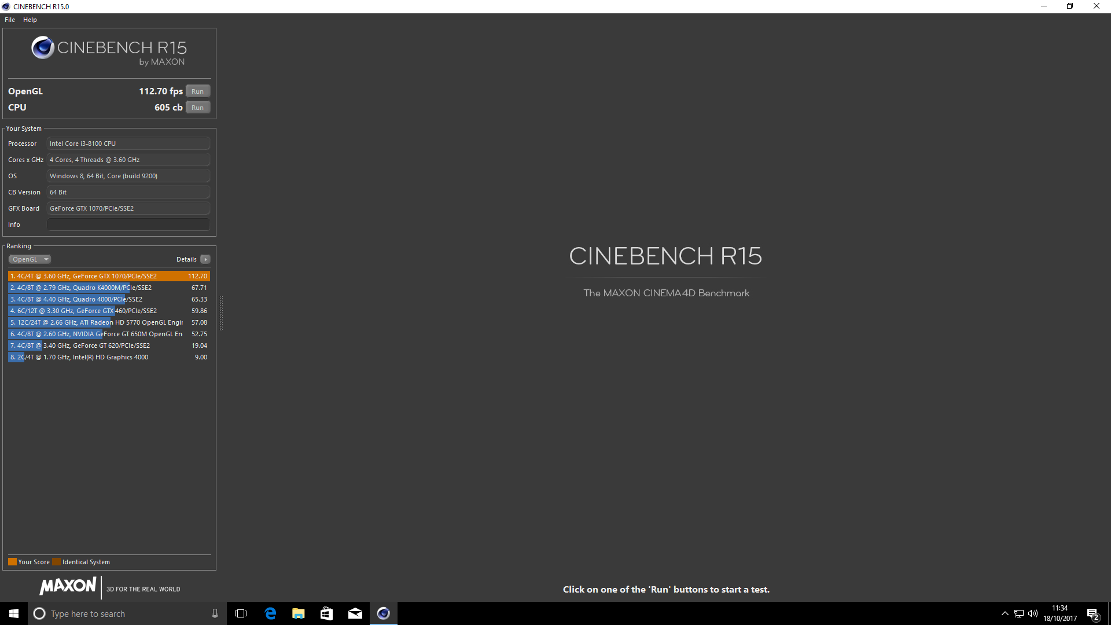Viewport: 1111px width, 625px height.
Task: Run the OpenGL benchmark test
Action: tap(197, 91)
